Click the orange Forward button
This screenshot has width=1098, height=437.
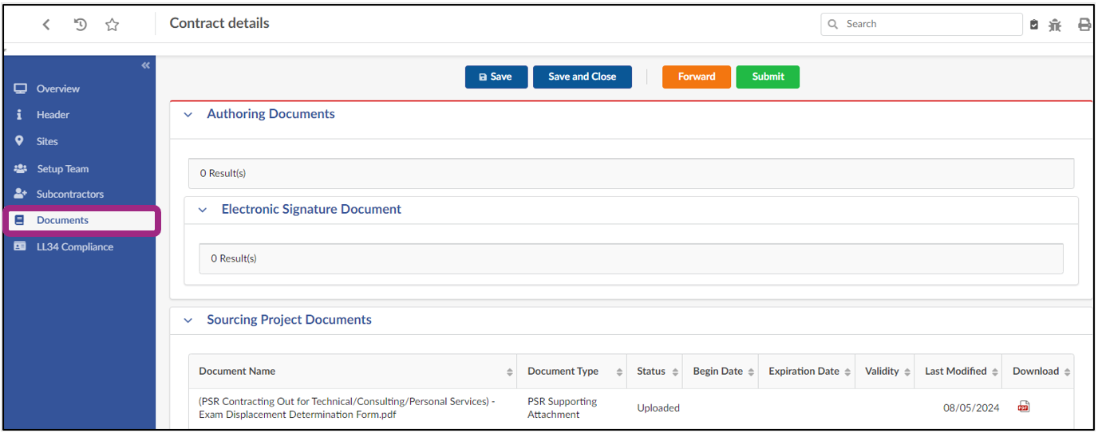[x=697, y=77]
